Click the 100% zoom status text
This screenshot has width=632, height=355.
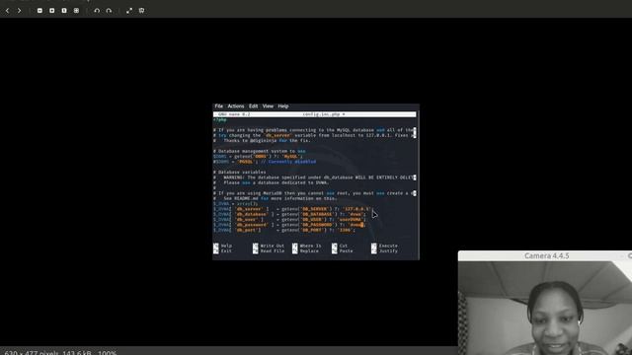pyautogui.click(x=108, y=353)
